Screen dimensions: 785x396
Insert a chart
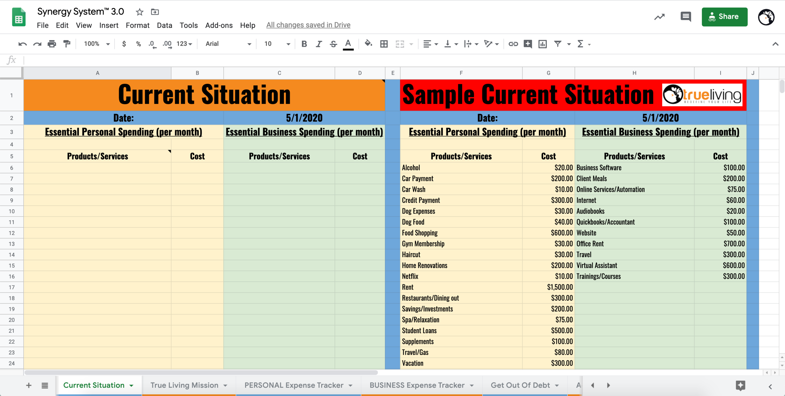tap(542, 44)
